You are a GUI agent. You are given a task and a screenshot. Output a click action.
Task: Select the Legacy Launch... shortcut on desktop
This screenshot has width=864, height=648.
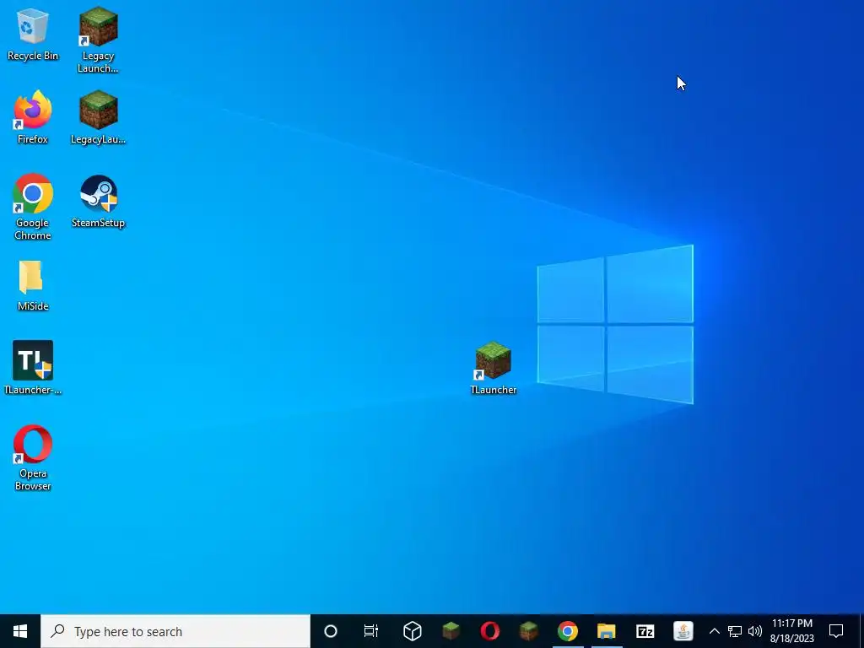tap(98, 40)
